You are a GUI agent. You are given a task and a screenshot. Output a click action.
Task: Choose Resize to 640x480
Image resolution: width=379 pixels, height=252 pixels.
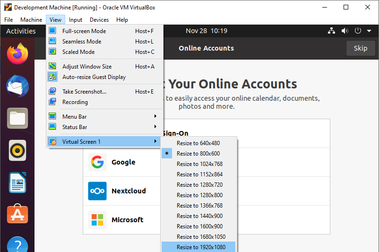198,143
